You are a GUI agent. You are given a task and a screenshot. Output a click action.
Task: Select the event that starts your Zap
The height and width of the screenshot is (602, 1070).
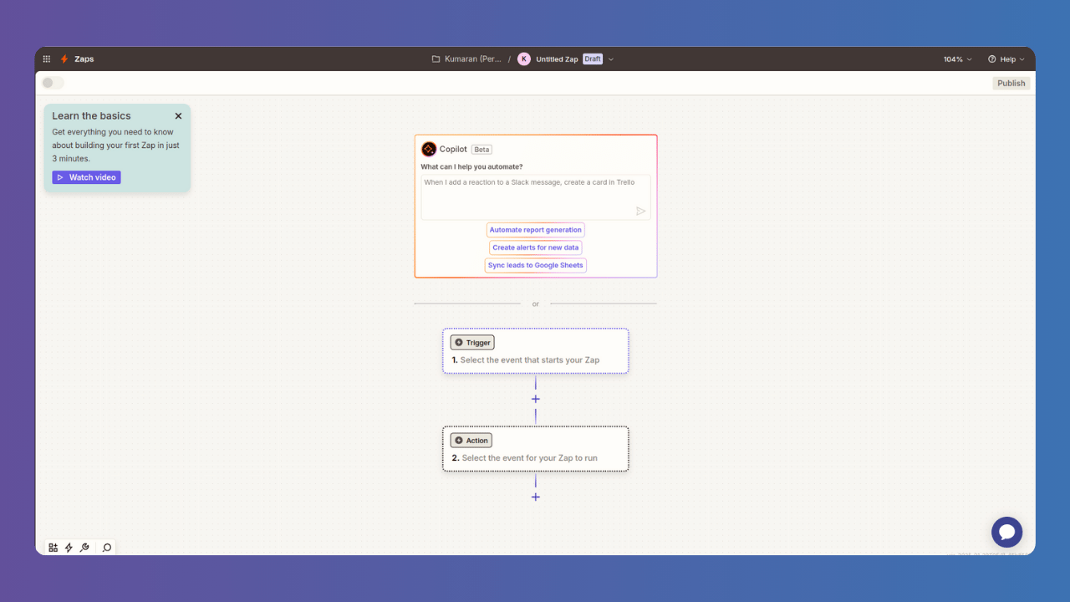530,360
